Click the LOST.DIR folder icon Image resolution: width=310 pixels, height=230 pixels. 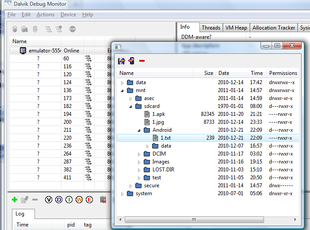147,170
